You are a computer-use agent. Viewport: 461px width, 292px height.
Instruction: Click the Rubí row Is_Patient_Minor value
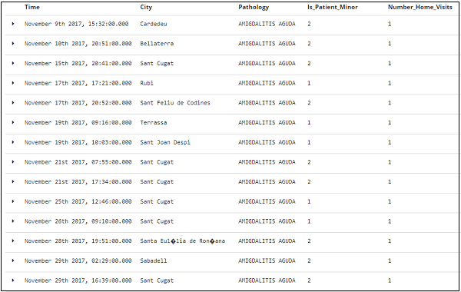click(309, 83)
